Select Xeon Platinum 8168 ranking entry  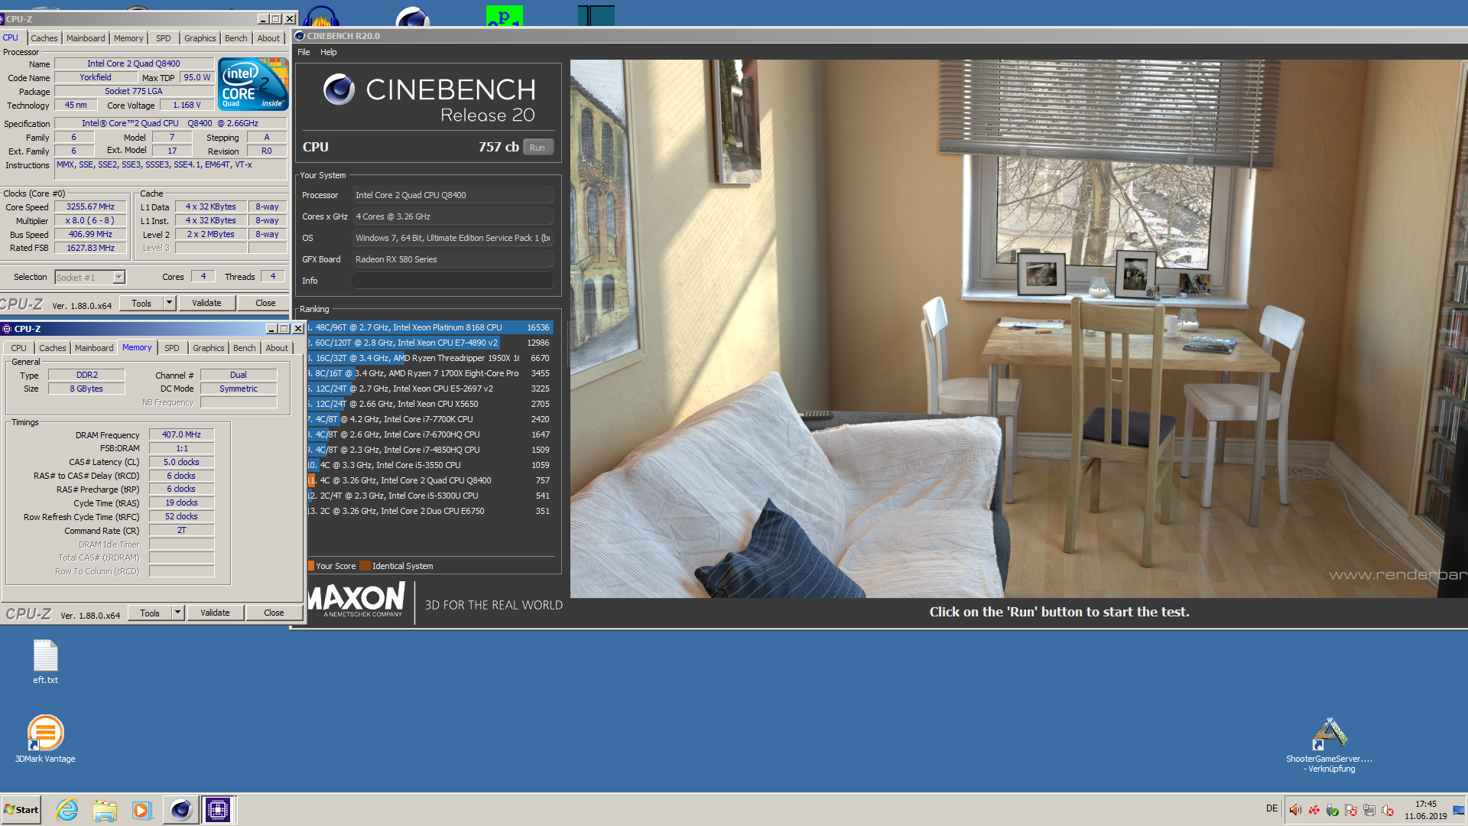pos(430,327)
